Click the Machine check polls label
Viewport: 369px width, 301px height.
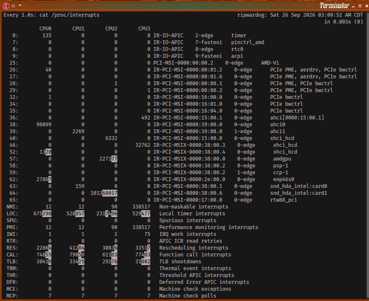(x=187, y=295)
